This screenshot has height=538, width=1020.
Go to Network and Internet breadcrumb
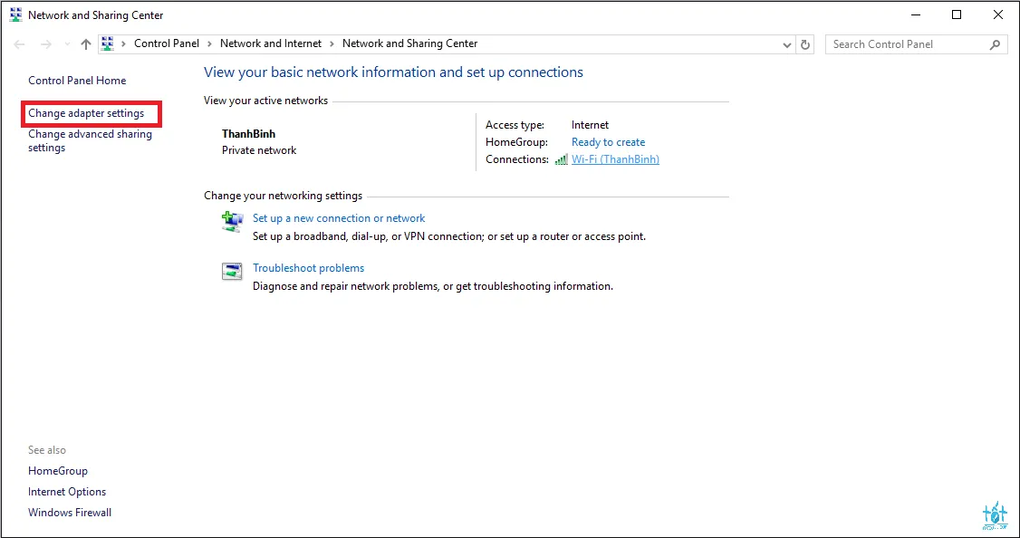click(x=270, y=43)
